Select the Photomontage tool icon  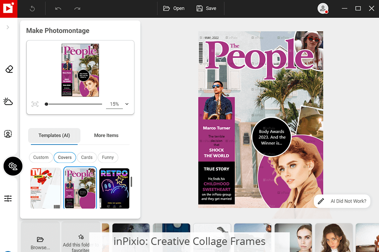point(13,166)
